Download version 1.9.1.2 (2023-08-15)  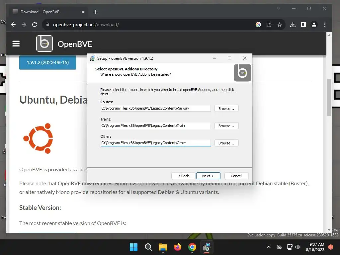coord(47,62)
